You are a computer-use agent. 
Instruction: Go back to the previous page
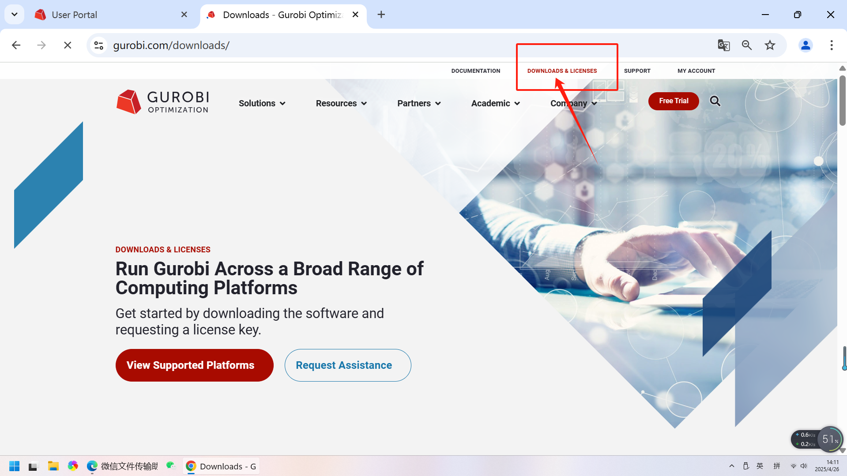click(16, 45)
